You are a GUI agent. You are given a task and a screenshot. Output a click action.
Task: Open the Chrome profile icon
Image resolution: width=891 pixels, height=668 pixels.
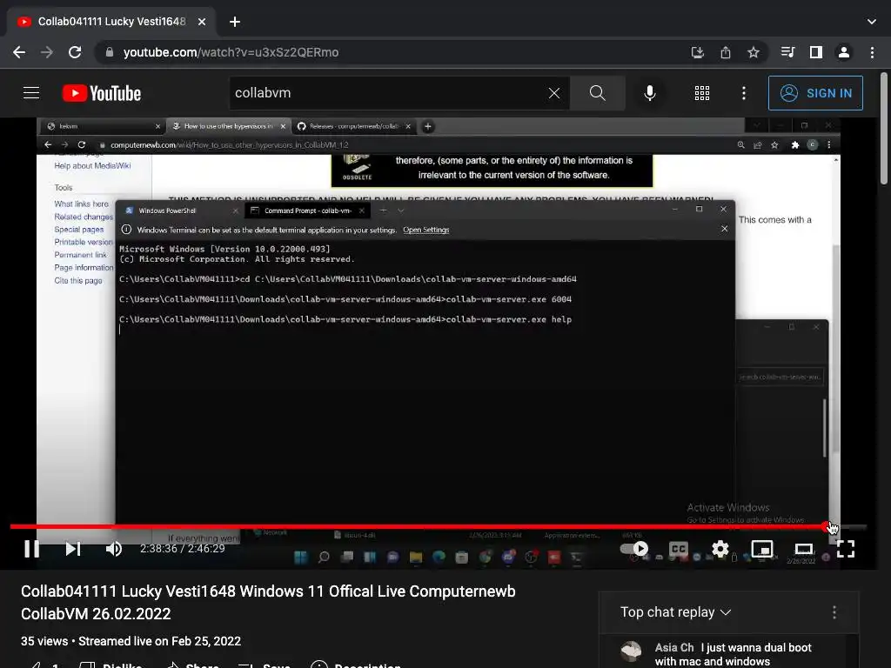point(844,52)
